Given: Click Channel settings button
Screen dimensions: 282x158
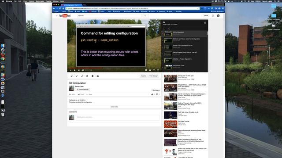Looking at the screenshot, I should pos(82,90).
